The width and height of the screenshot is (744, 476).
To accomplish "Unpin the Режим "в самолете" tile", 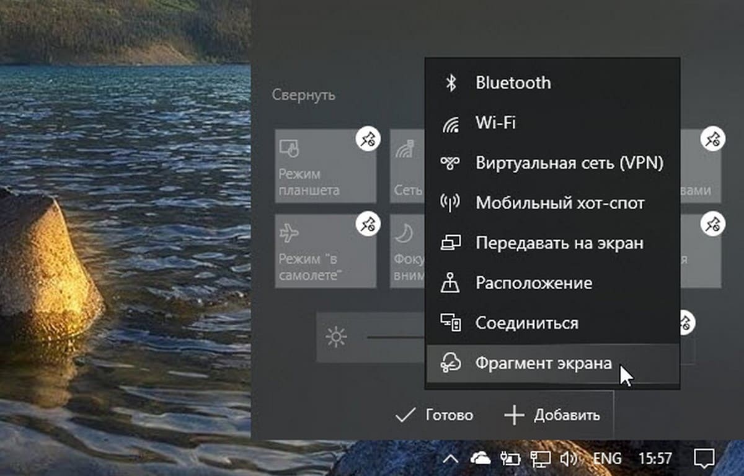I will coord(368,223).
